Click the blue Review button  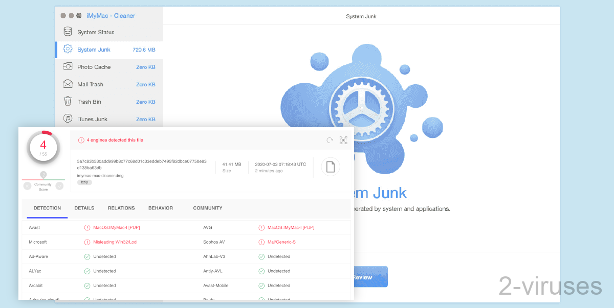click(369, 277)
